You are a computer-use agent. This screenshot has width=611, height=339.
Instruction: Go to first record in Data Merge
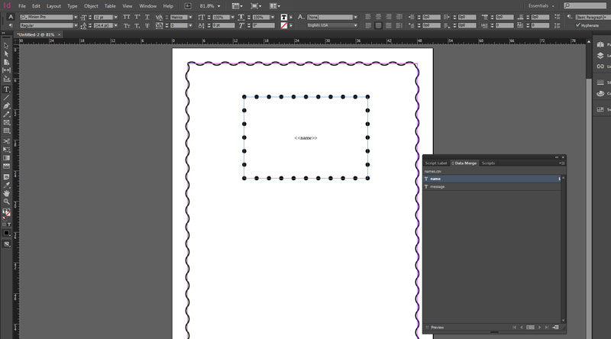tap(514, 328)
